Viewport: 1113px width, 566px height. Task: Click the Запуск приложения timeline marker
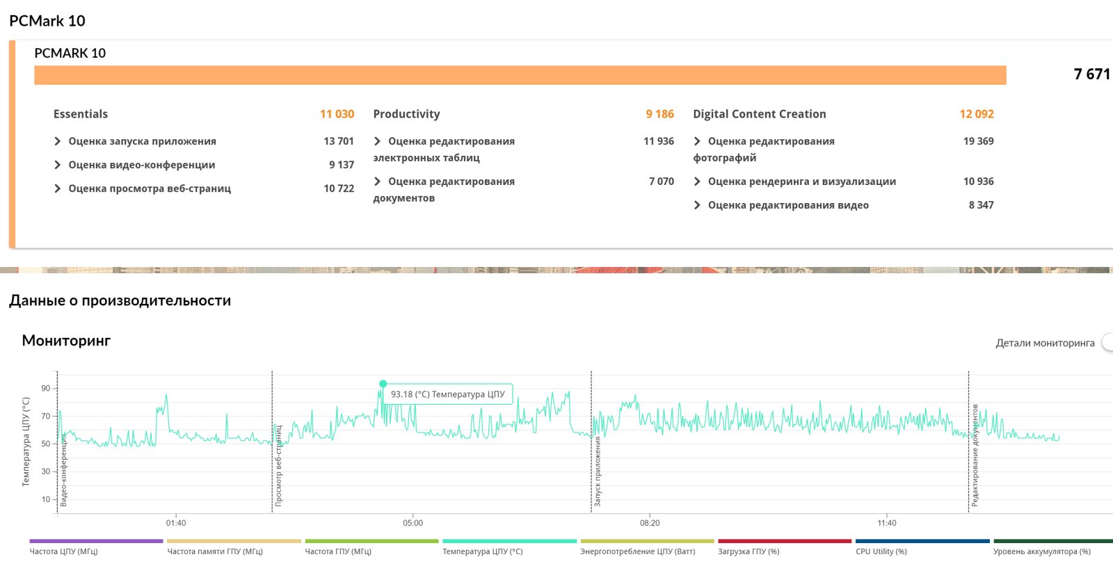pyautogui.click(x=598, y=471)
